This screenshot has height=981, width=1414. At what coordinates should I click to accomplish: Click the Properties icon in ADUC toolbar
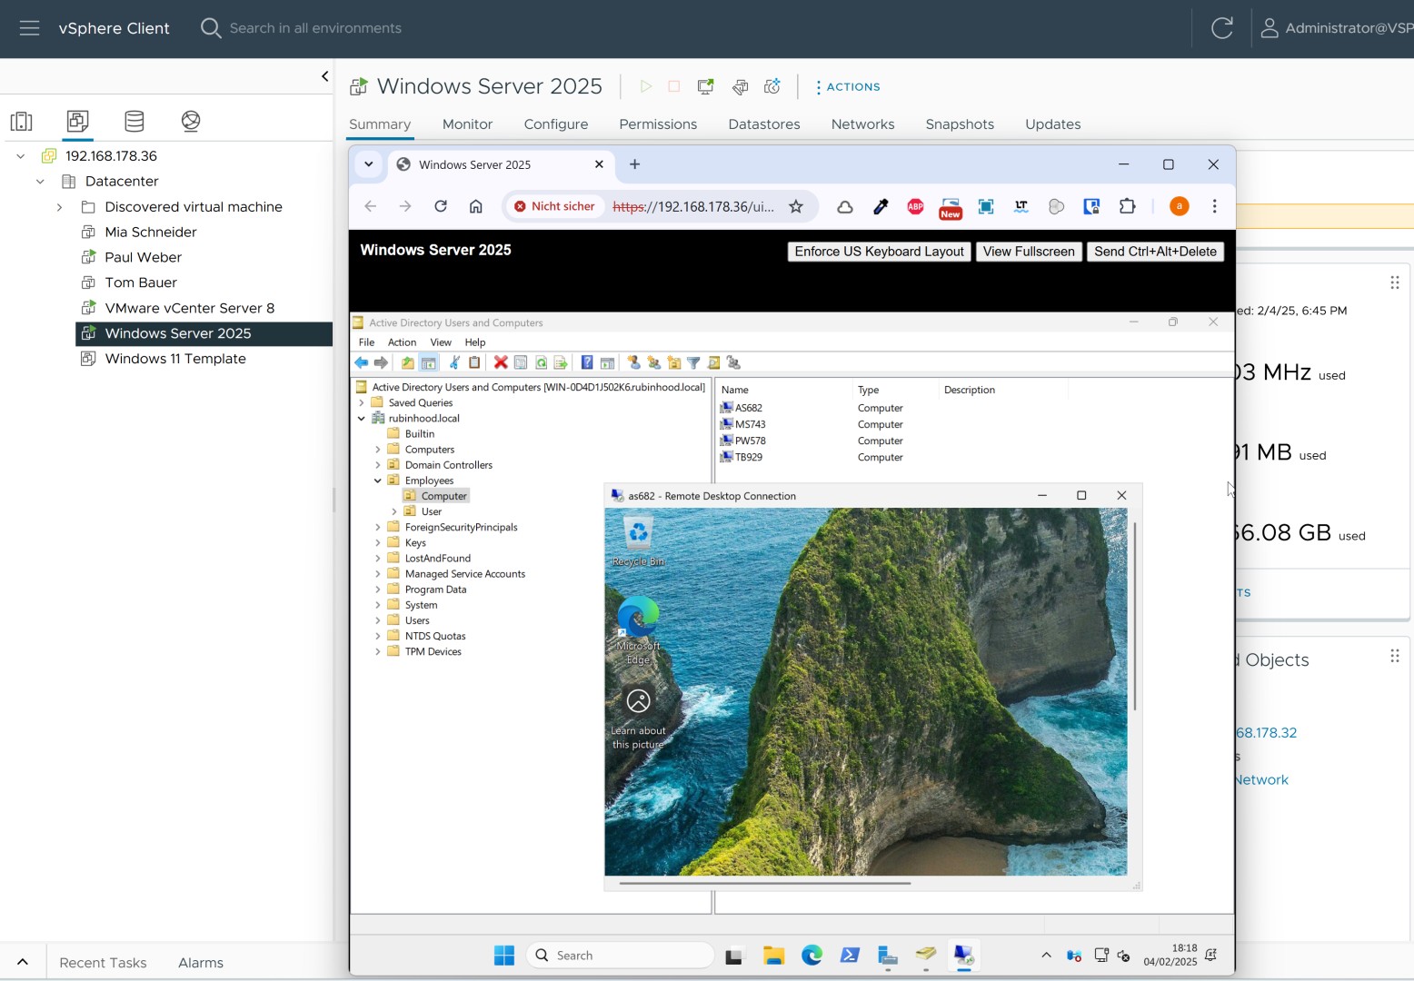pos(521,362)
